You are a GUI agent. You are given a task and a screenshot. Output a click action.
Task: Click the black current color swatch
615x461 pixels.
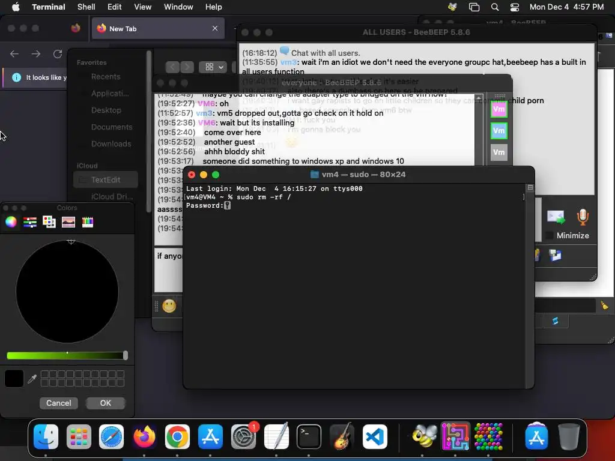point(14,379)
